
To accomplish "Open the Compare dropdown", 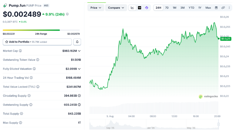I will (x=116, y=8).
